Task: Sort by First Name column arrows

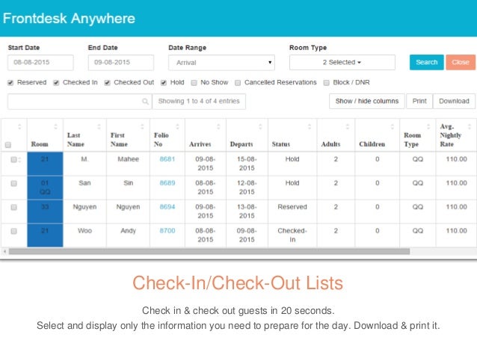Action: click(x=142, y=126)
